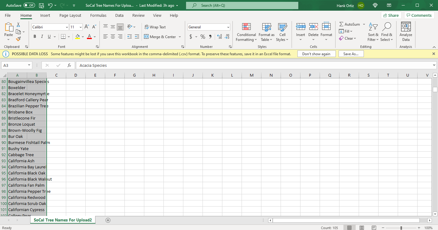This screenshot has height=230, width=438.
Task: Click the Save icon in title bar
Action: pos(41,5)
